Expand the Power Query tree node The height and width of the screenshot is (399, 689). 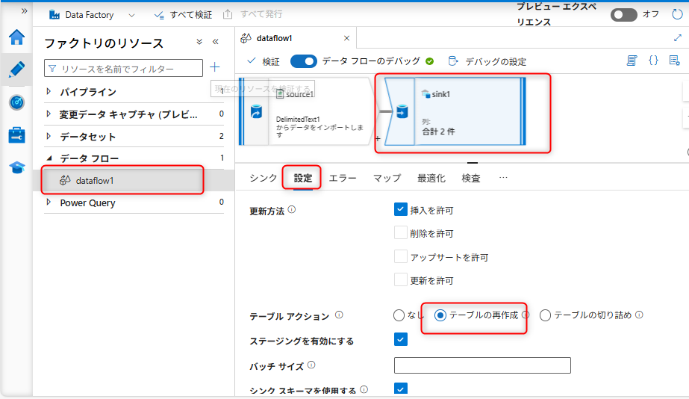coord(49,202)
